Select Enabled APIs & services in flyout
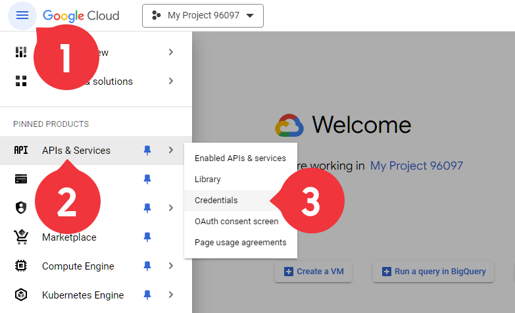 241,158
